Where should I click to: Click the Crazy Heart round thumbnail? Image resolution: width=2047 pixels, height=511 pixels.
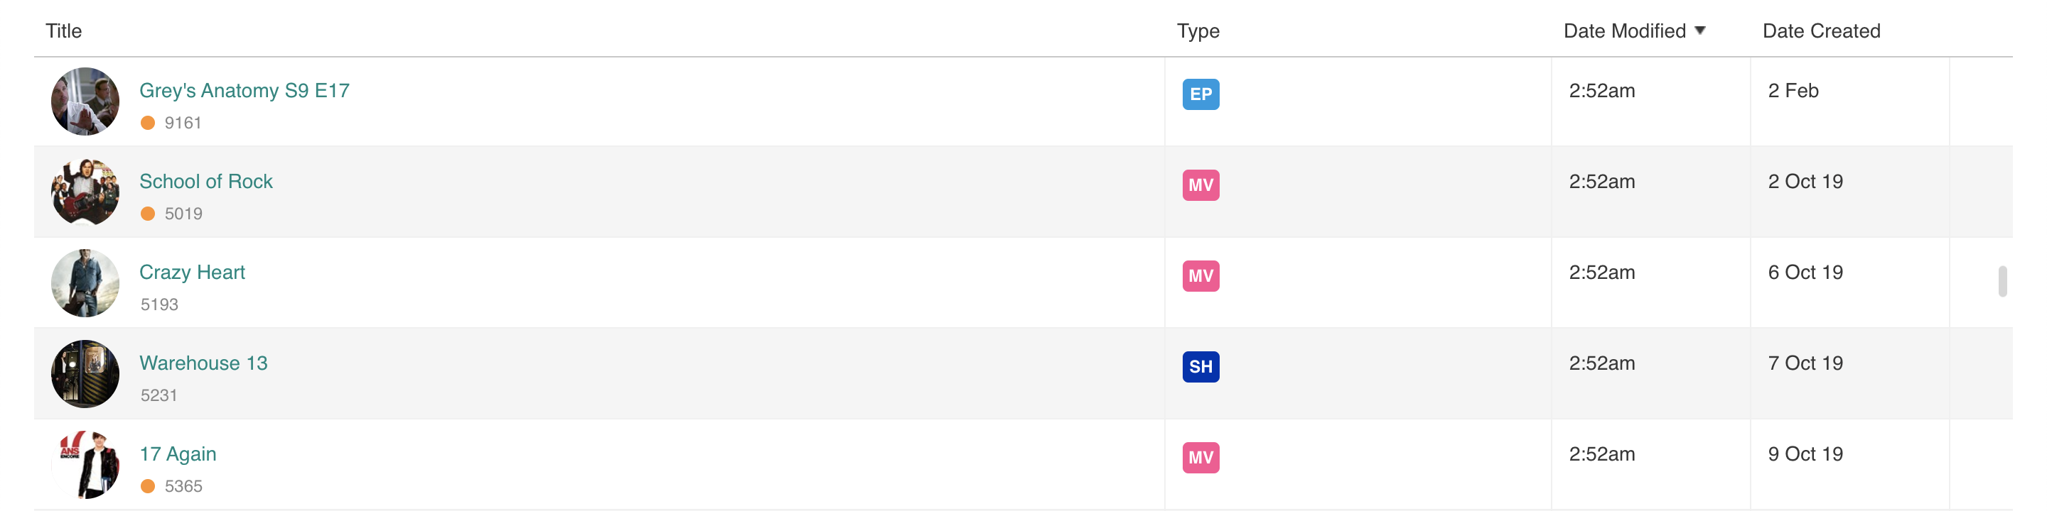click(85, 283)
